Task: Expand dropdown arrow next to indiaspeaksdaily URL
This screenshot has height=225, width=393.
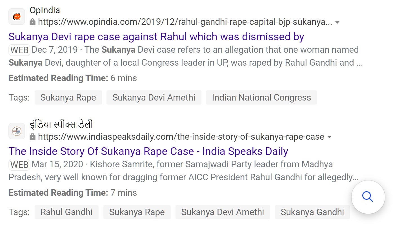Action: coord(329,137)
